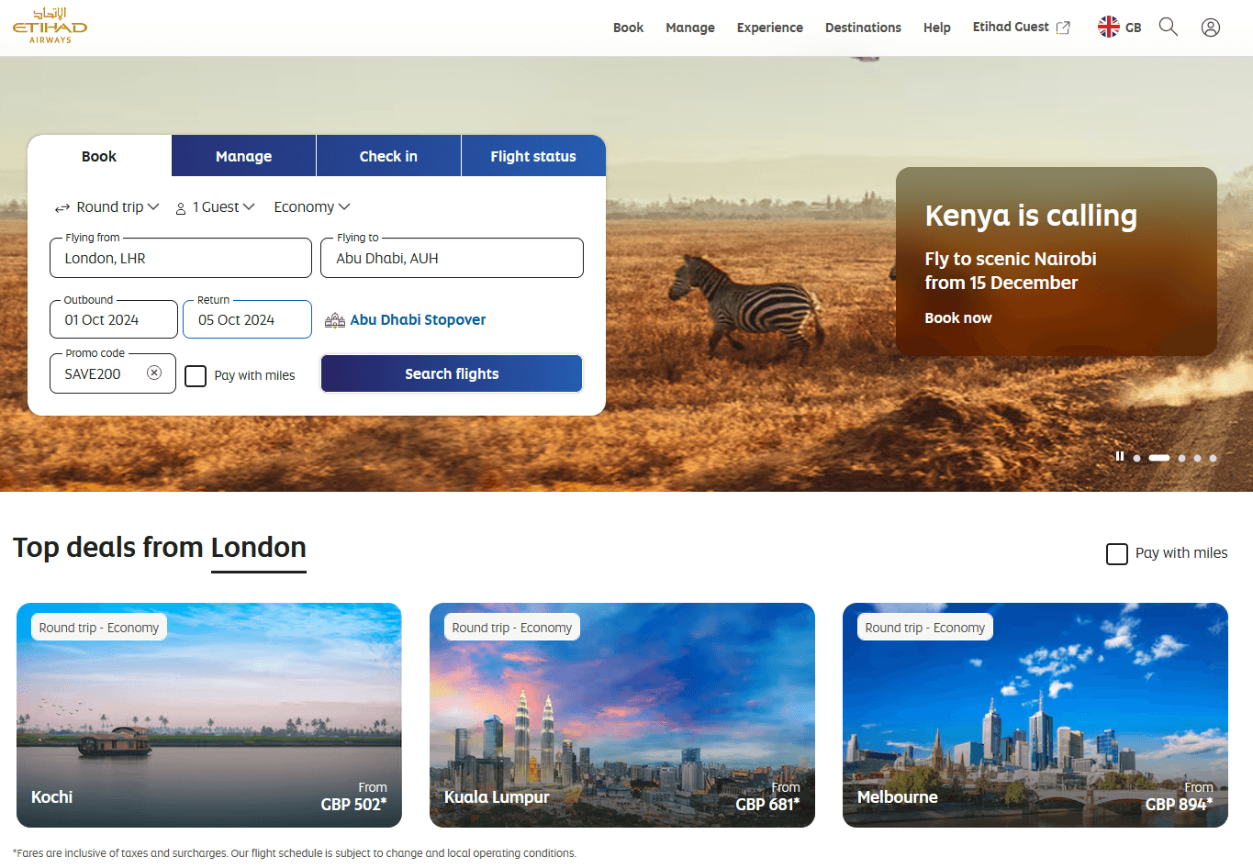
Task: Go to first carousel slide dot
Action: click(1136, 458)
